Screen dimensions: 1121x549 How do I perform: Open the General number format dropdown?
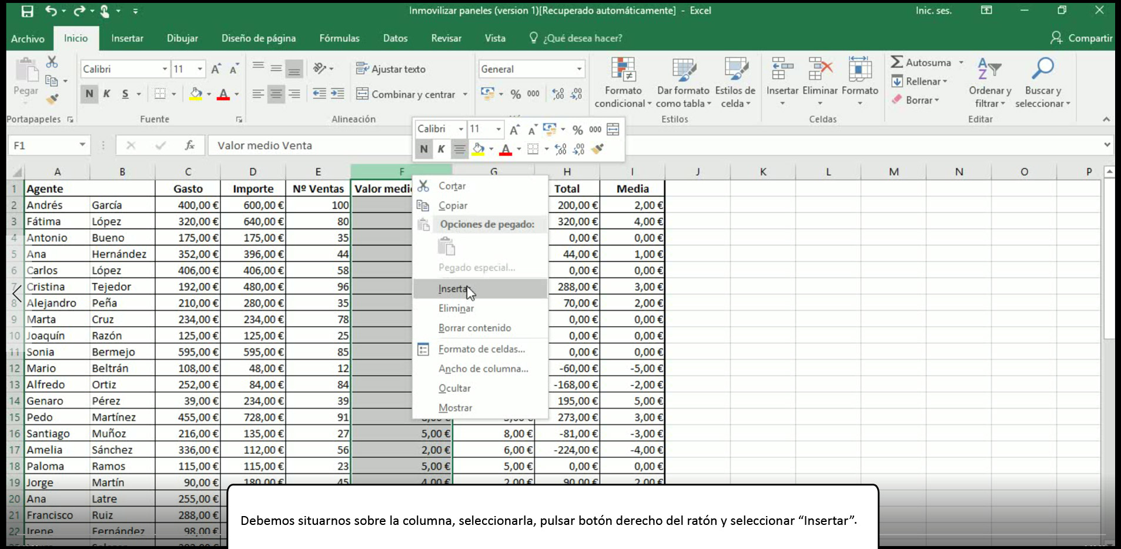pyautogui.click(x=579, y=69)
